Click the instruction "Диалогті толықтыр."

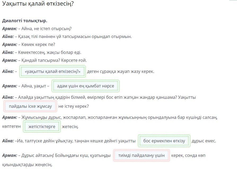pos(25,21)
